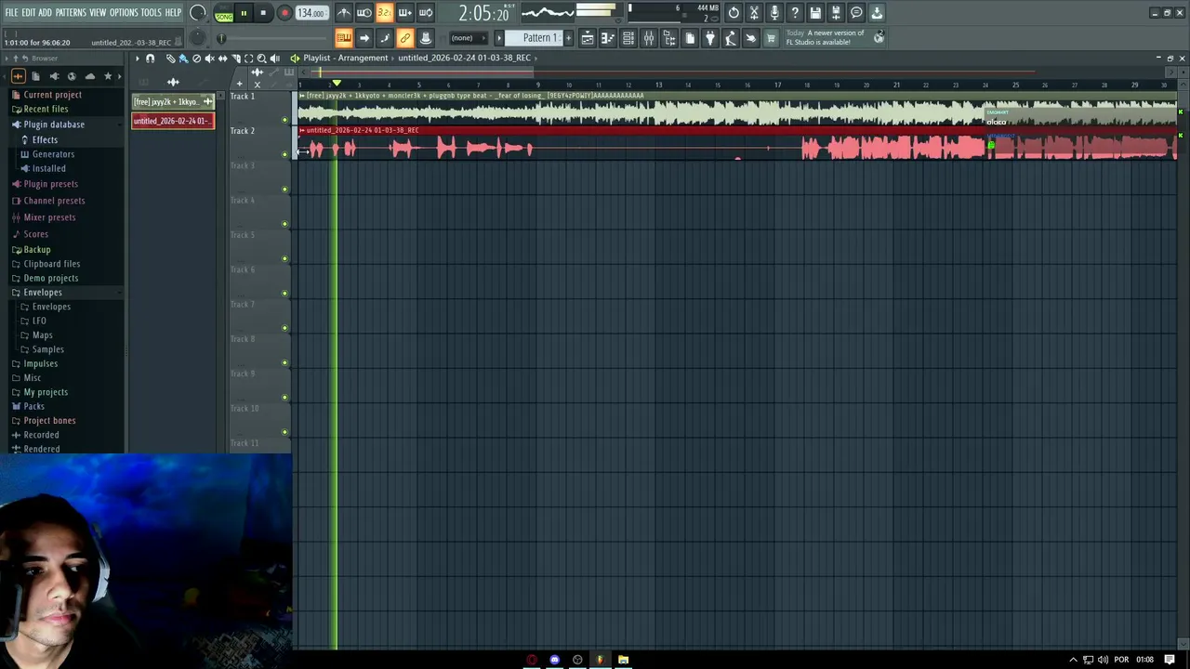Adjust the main volume knob
1190x669 pixels.
coord(198,13)
